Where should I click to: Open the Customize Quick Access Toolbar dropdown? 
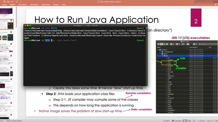click(21, 2)
